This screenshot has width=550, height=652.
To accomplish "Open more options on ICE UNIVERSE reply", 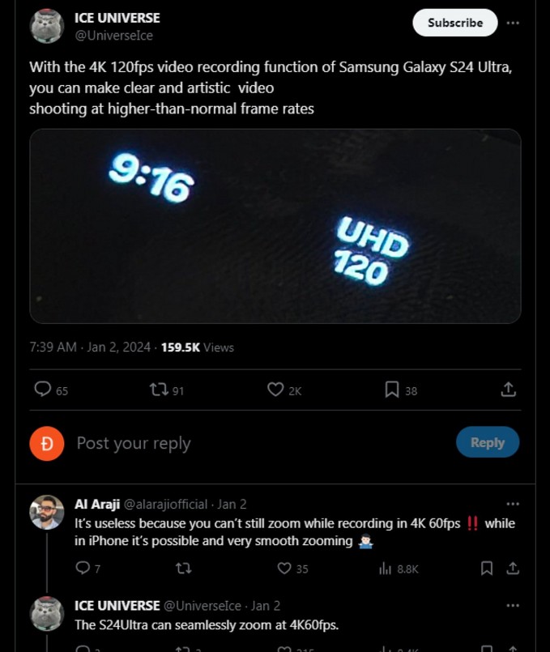I will pyautogui.click(x=512, y=605).
